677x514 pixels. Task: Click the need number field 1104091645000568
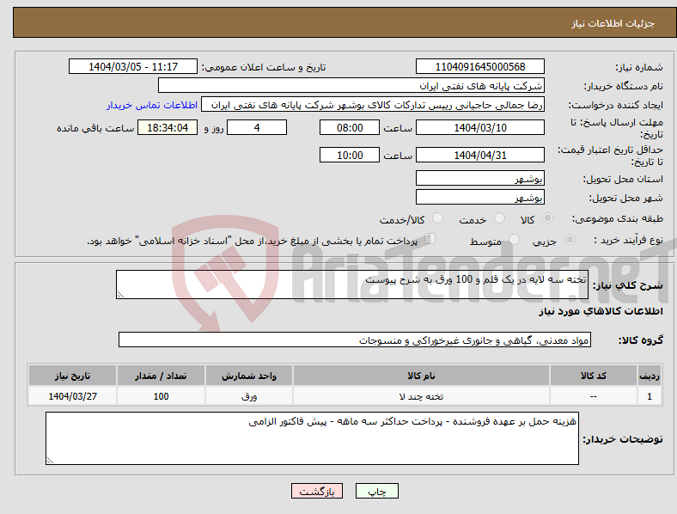click(479, 66)
